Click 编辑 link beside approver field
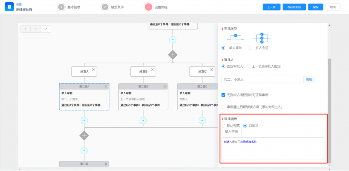The height and width of the screenshot is (171, 349). pos(309,79)
